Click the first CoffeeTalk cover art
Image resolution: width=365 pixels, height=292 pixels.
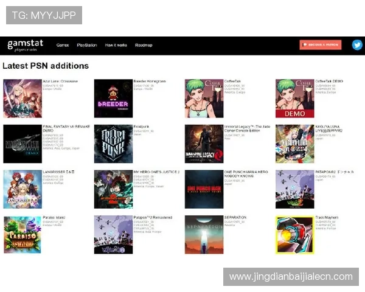click(x=204, y=98)
